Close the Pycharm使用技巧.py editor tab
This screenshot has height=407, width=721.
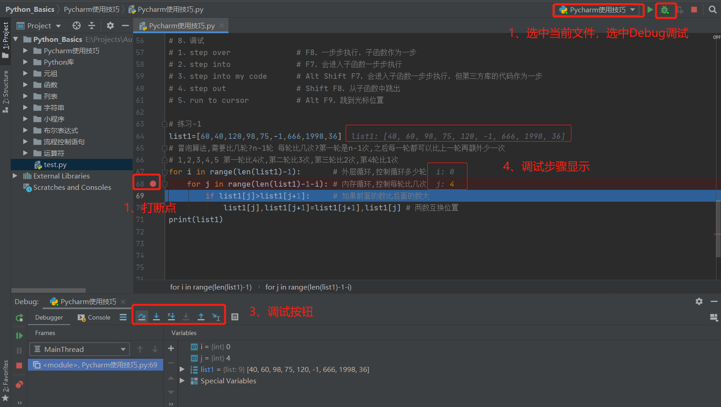pyautogui.click(x=222, y=25)
